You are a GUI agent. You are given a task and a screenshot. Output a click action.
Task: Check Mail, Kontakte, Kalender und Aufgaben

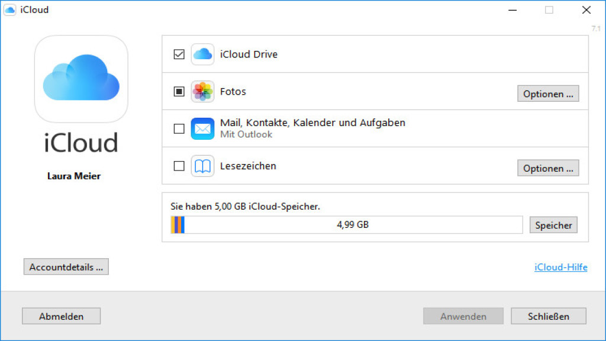[178, 128]
